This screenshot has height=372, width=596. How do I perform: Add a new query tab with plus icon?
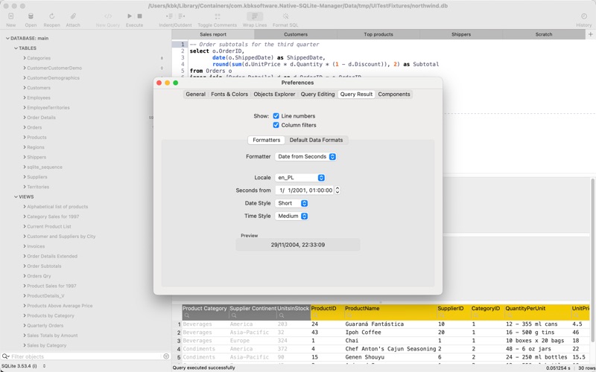pos(591,34)
